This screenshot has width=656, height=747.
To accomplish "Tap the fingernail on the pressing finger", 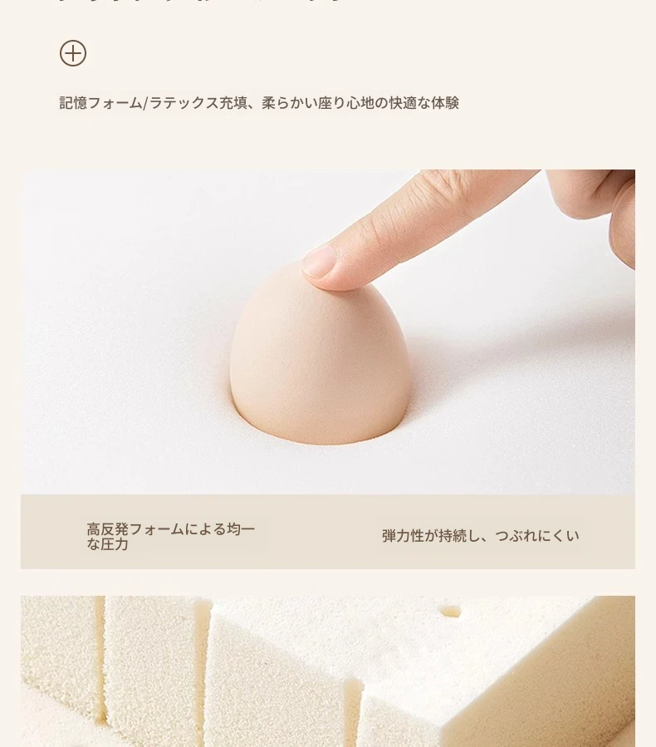I will (319, 261).
